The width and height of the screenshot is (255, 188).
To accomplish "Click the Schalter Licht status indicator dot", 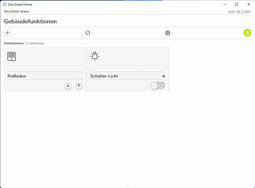I will coord(164,76).
